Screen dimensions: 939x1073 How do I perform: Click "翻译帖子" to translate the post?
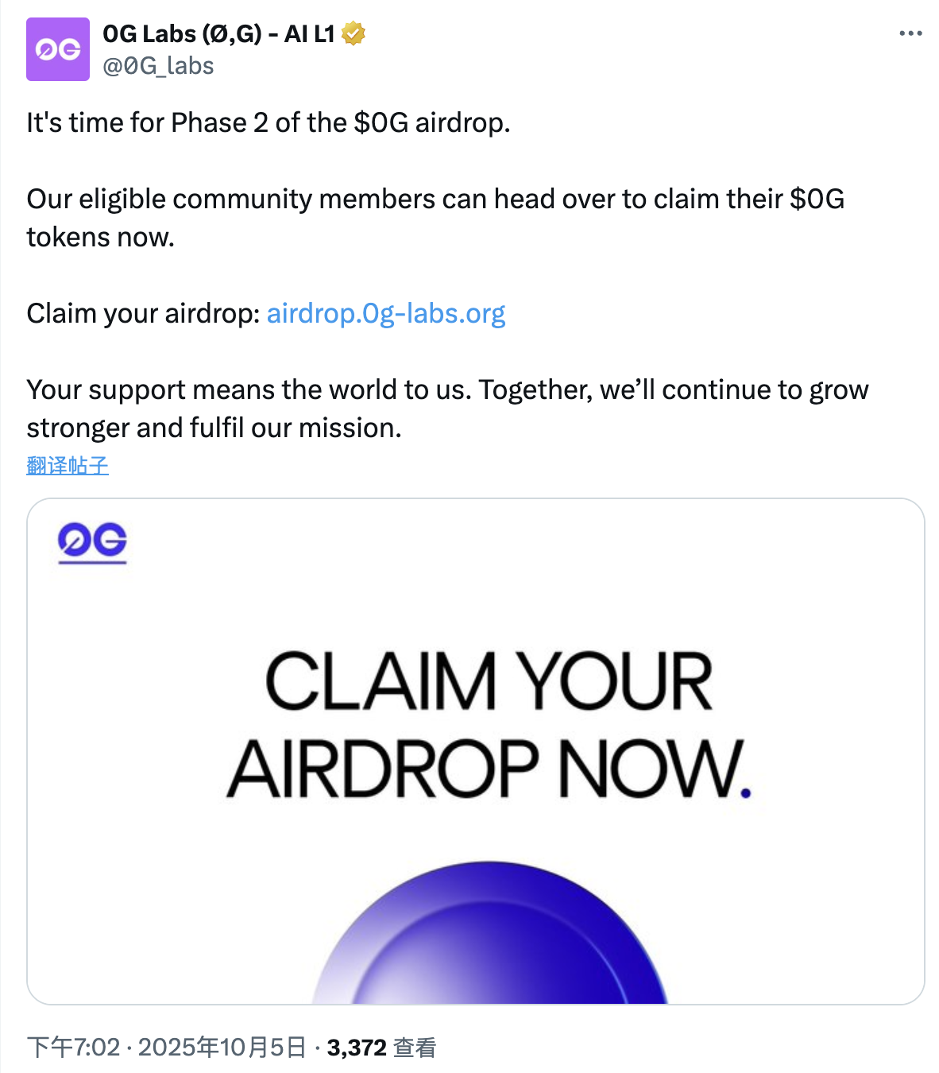pyautogui.click(x=68, y=466)
